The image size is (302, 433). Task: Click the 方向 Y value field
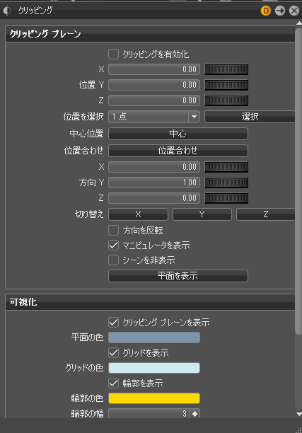coord(154,183)
